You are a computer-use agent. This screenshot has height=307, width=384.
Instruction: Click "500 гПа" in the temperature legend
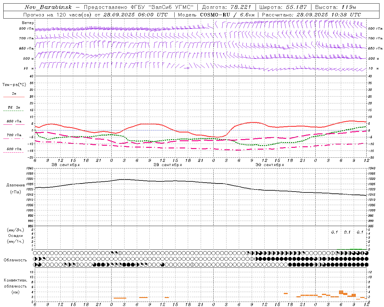(x=14, y=149)
